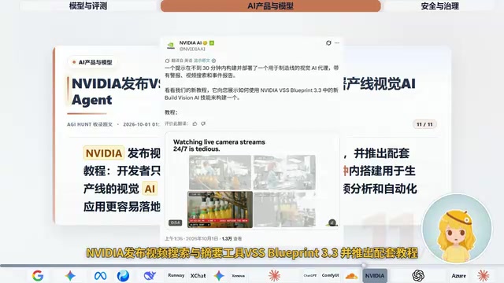Click the gold verified badge next to NVIDIA AI
The width and height of the screenshot is (504, 283).
coord(205,43)
